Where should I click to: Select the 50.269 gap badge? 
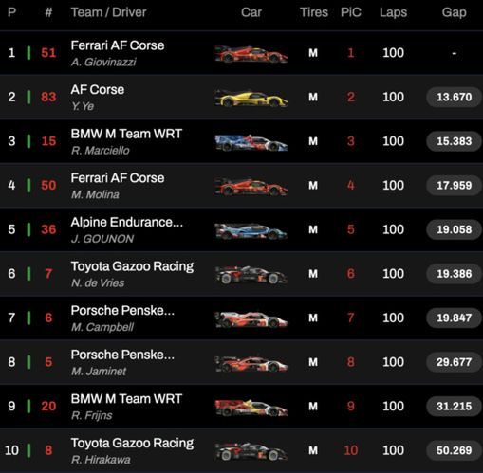(454, 450)
